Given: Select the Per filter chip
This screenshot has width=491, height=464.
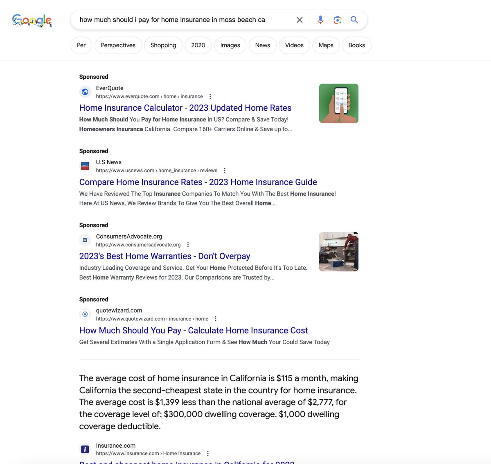Looking at the screenshot, I should click(x=81, y=45).
